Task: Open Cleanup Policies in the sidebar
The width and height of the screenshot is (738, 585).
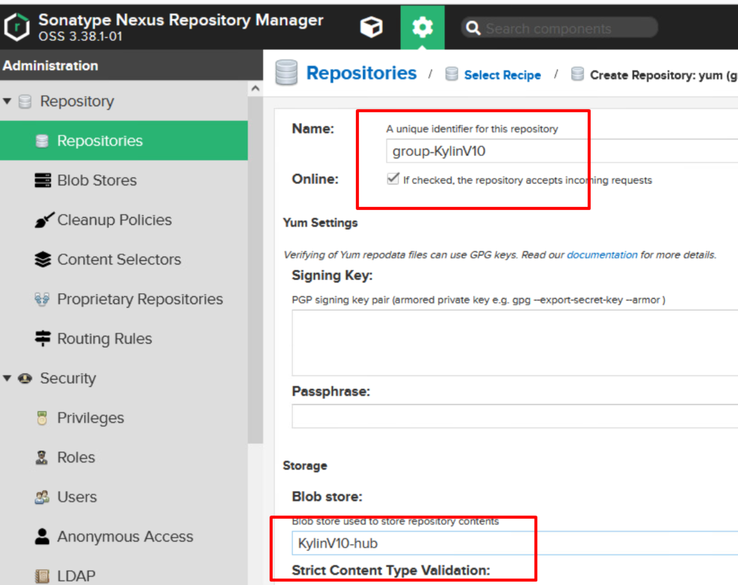Action: pyautogui.click(x=114, y=220)
